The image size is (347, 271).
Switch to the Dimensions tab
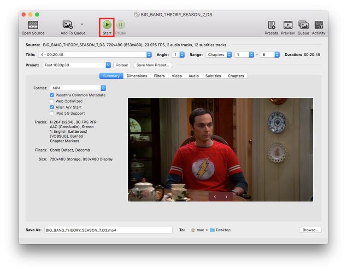(137, 76)
